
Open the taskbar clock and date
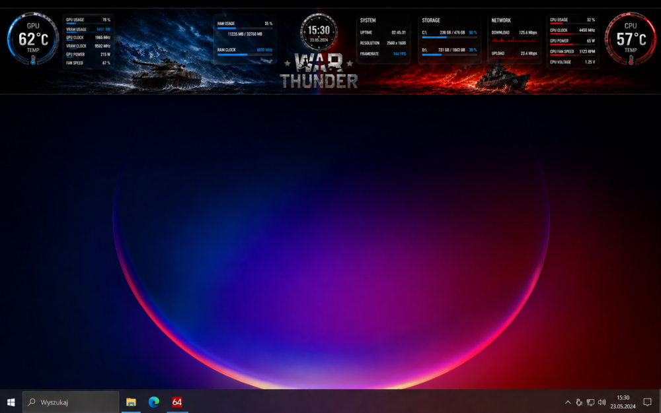pyautogui.click(x=623, y=402)
